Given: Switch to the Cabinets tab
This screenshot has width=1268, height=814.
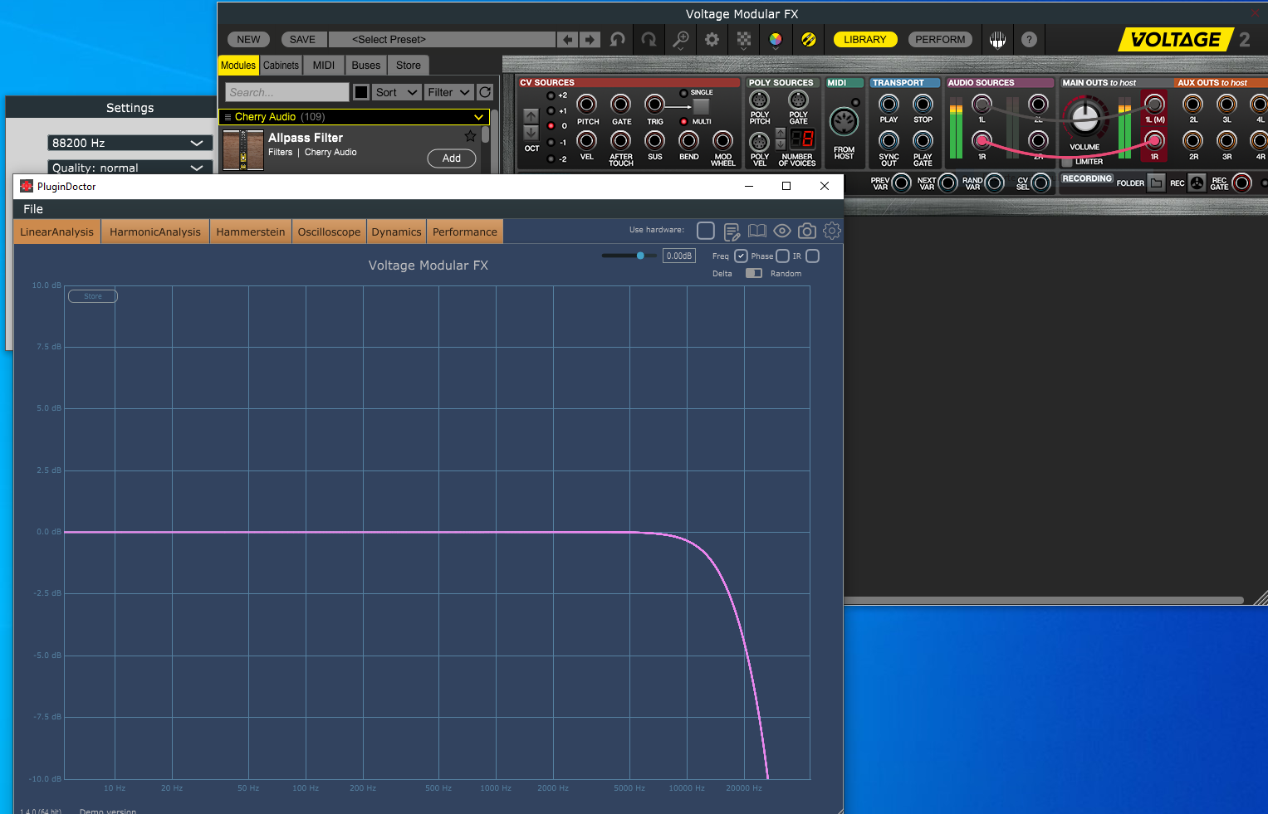Looking at the screenshot, I should tap(281, 66).
